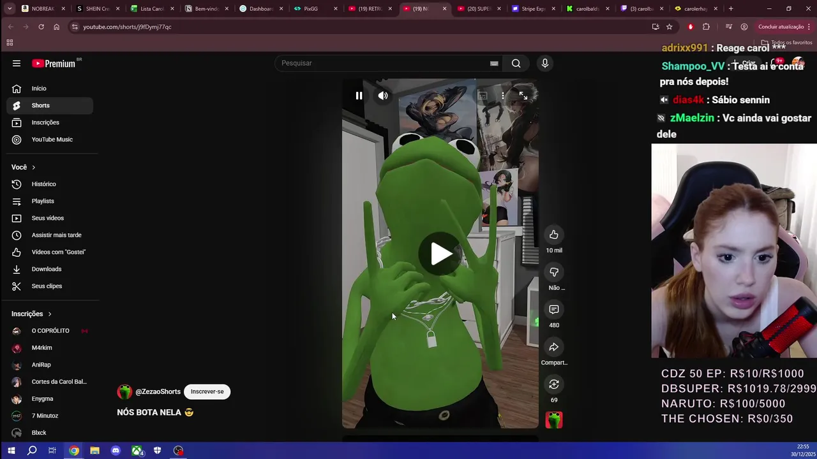Open the tab search dropdown arrow
Viewport: 817px width, 459px height.
(x=9, y=9)
